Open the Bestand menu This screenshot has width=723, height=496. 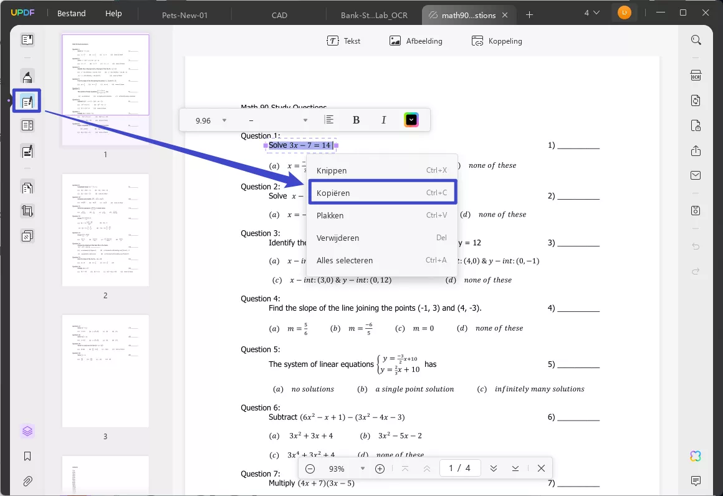(x=72, y=13)
